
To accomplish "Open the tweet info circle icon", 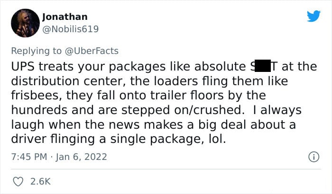I will (314, 157).
